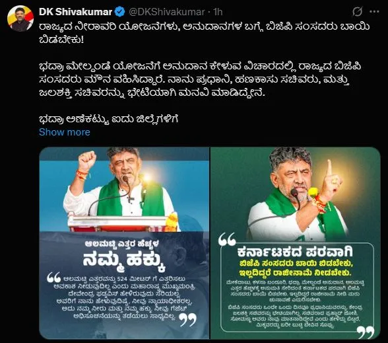
Task: Open the Grok explain-post icon
Action: [358, 11]
